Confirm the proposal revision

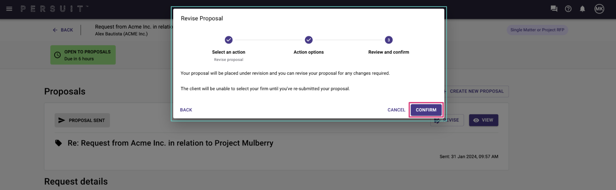pyautogui.click(x=426, y=110)
